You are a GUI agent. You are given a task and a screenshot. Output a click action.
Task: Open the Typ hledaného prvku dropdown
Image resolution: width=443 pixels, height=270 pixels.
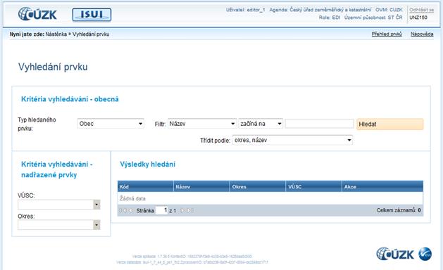click(x=111, y=124)
